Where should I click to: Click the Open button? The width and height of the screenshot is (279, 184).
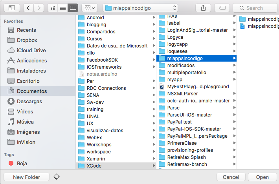point(262,177)
